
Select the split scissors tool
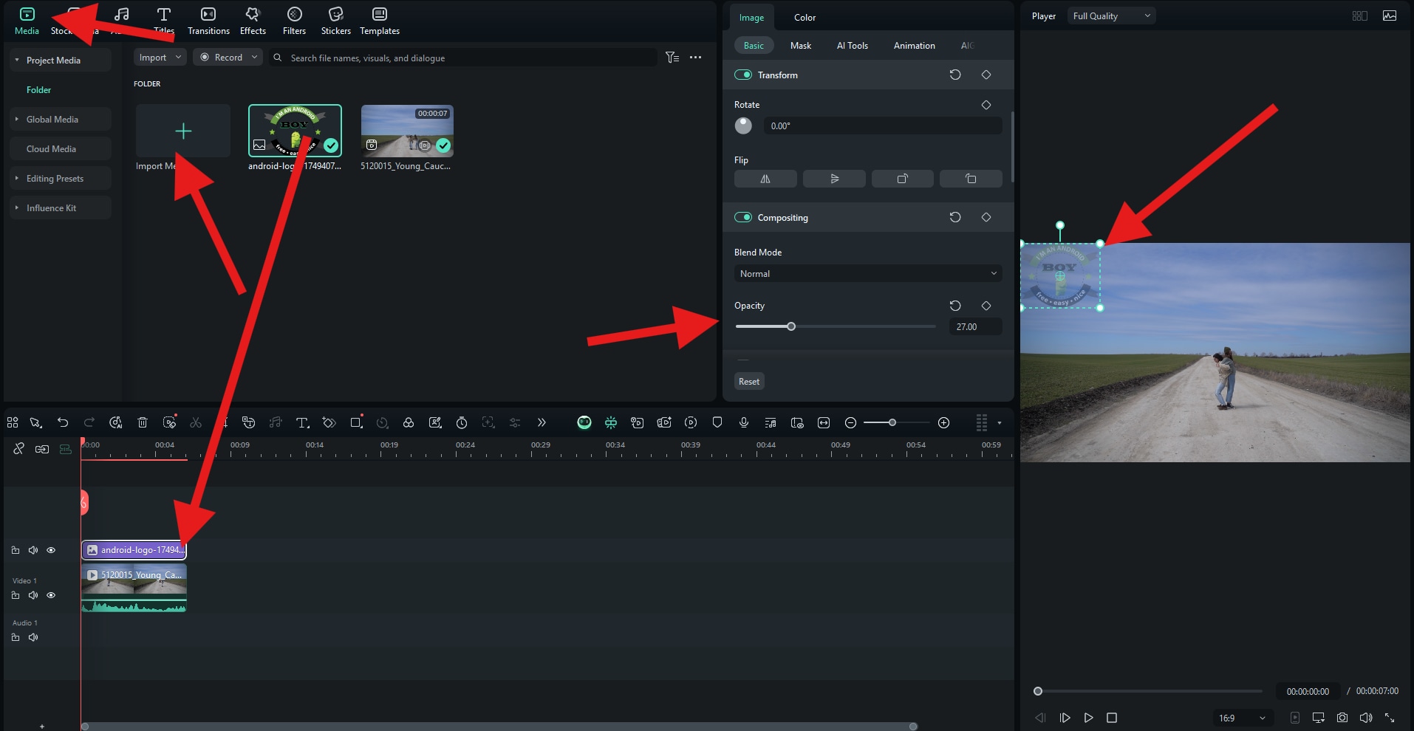[196, 422]
